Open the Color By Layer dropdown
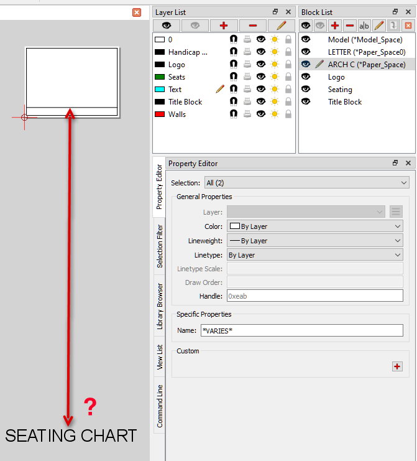The image size is (417, 461). pos(315,226)
